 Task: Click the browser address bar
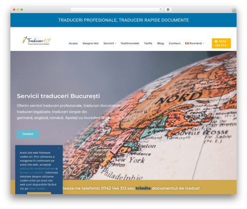click(117, 9)
